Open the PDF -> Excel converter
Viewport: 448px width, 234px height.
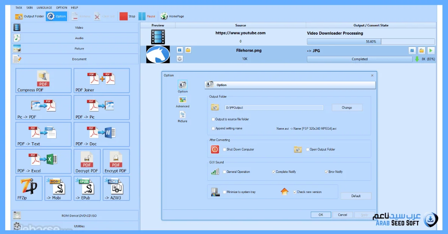(43, 161)
